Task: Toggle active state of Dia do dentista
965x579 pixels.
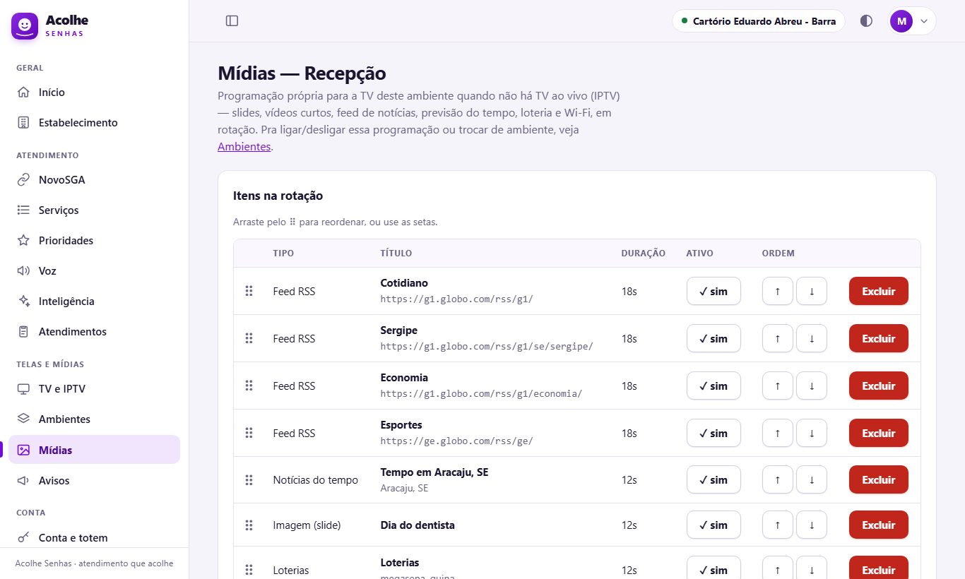Action: click(714, 525)
